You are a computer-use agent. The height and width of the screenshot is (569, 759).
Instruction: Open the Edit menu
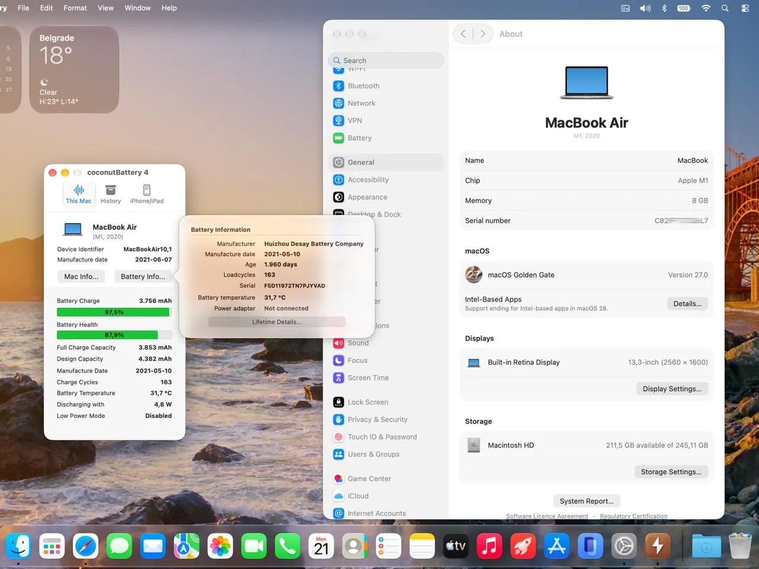click(46, 8)
